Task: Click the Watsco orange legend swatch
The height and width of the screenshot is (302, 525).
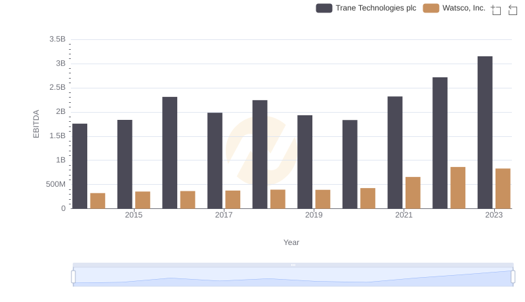Action: (431, 8)
